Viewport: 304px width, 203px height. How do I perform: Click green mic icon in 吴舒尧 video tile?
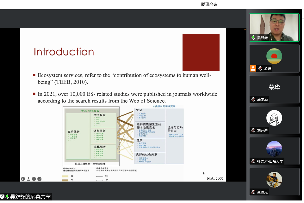[253, 38]
